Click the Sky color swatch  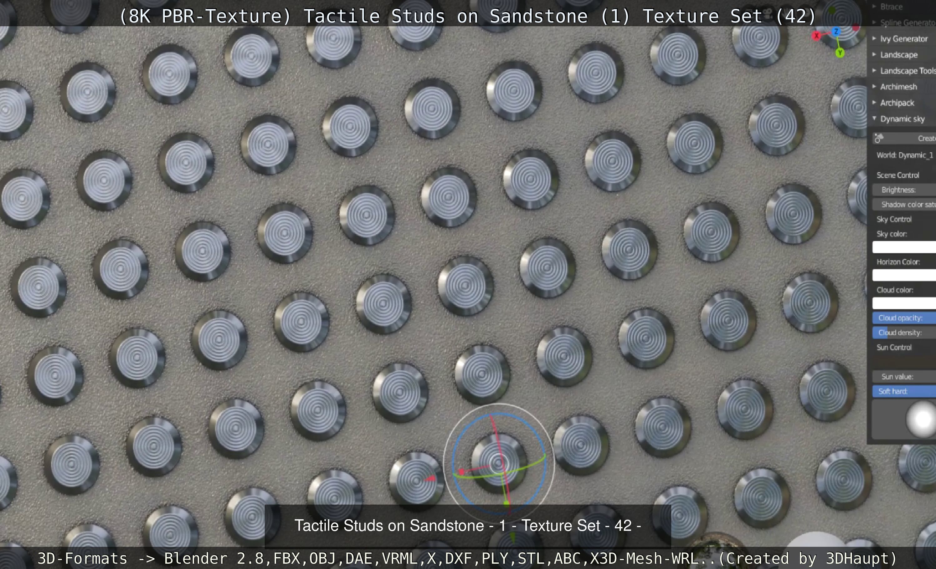(904, 247)
